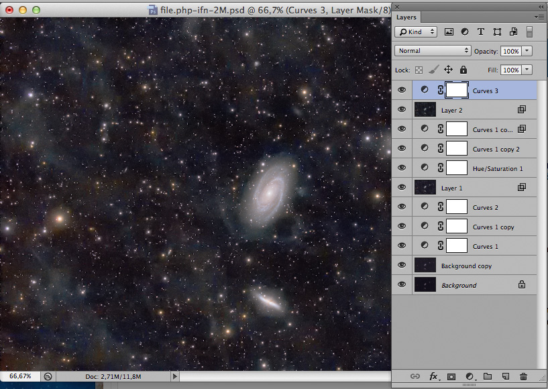Click the zoom percentage field showing 66,67%
Image resolution: width=548 pixels, height=389 pixels.
pyautogui.click(x=20, y=377)
